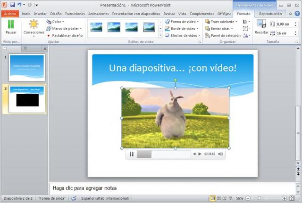Click the zoom slider handle
This screenshot has width=302, height=203.
(260, 198)
